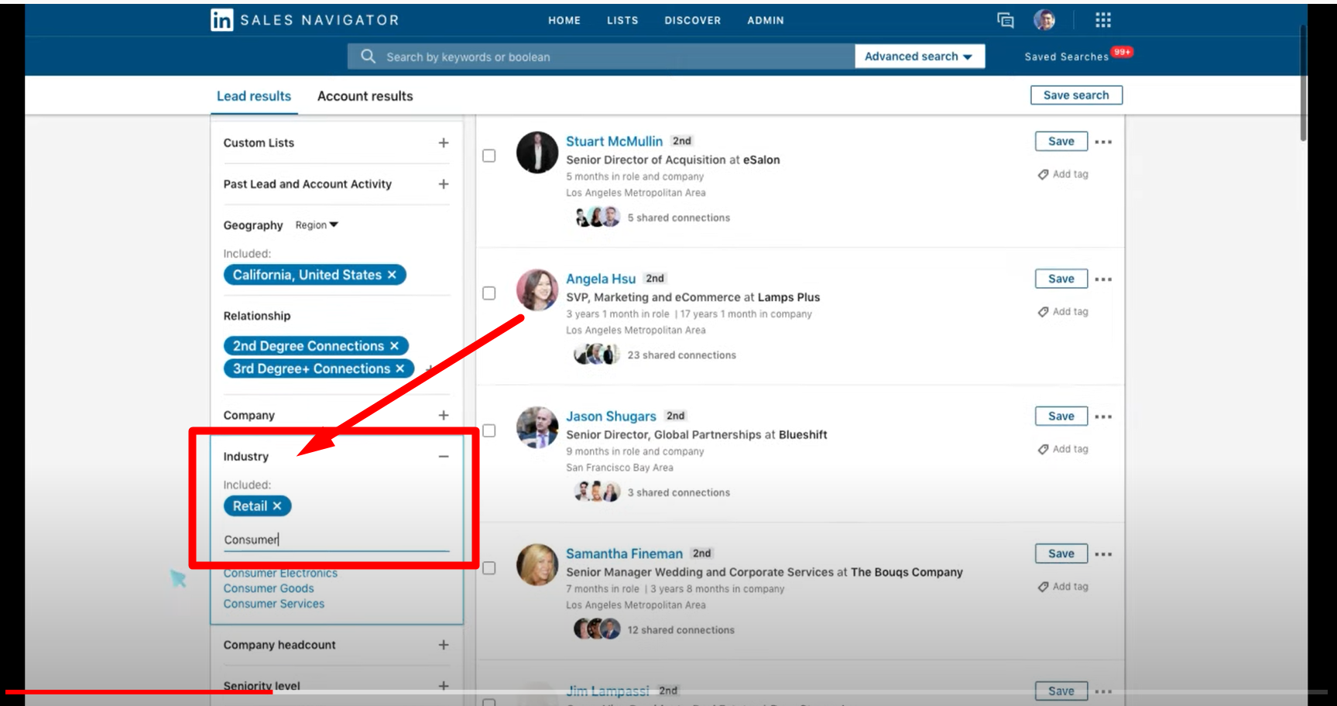Image resolution: width=1337 pixels, height=706 pixels.
Task: Save lead Jason Shugars
Action: point(1061,416)
